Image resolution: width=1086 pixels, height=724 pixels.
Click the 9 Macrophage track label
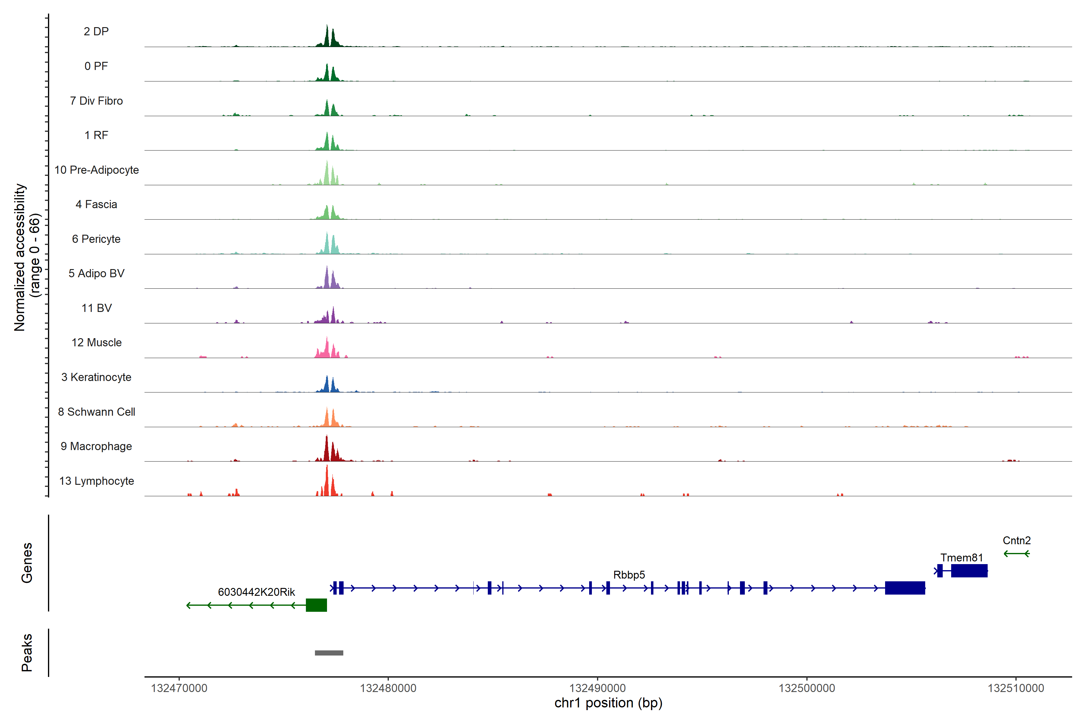tap(96, 446)
